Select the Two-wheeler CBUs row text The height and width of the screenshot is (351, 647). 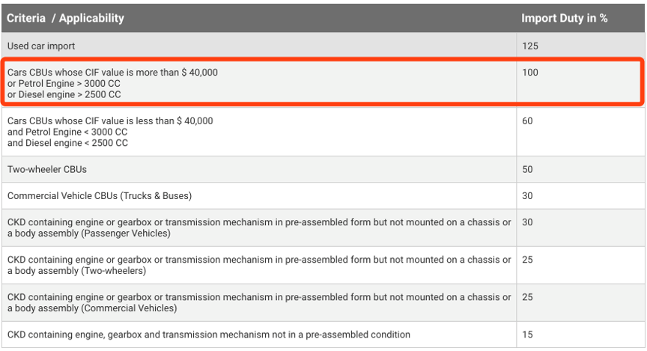click(47, 169)
